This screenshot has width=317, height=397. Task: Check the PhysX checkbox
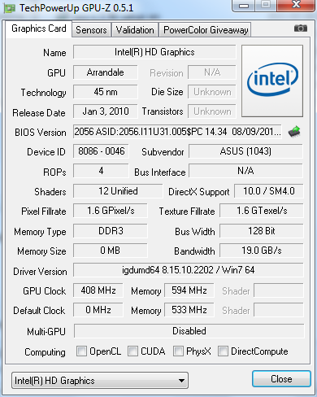point(178,351)
